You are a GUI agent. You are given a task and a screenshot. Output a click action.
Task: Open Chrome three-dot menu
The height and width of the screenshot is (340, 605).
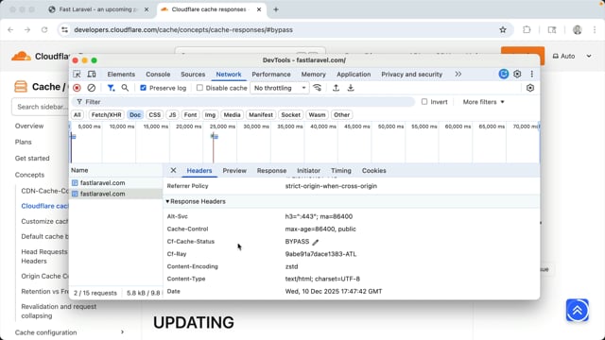pyautogui.click(x=595, y=29)
